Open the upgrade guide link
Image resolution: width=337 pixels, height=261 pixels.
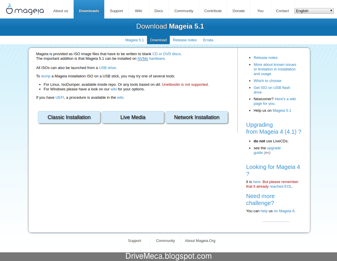click(273, 148)
